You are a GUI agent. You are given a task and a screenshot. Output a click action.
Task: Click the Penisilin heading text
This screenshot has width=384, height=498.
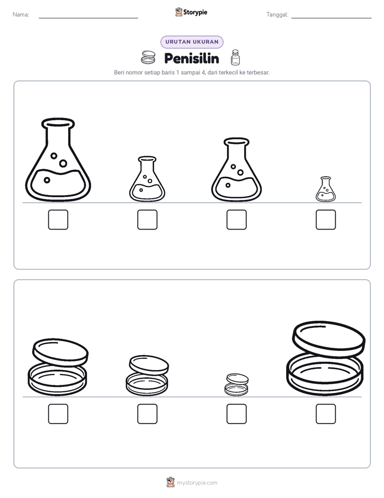point(191,58)
